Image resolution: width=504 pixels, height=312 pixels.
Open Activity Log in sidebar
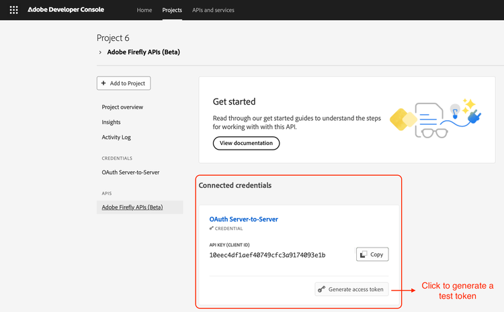[x=116, y=137]
